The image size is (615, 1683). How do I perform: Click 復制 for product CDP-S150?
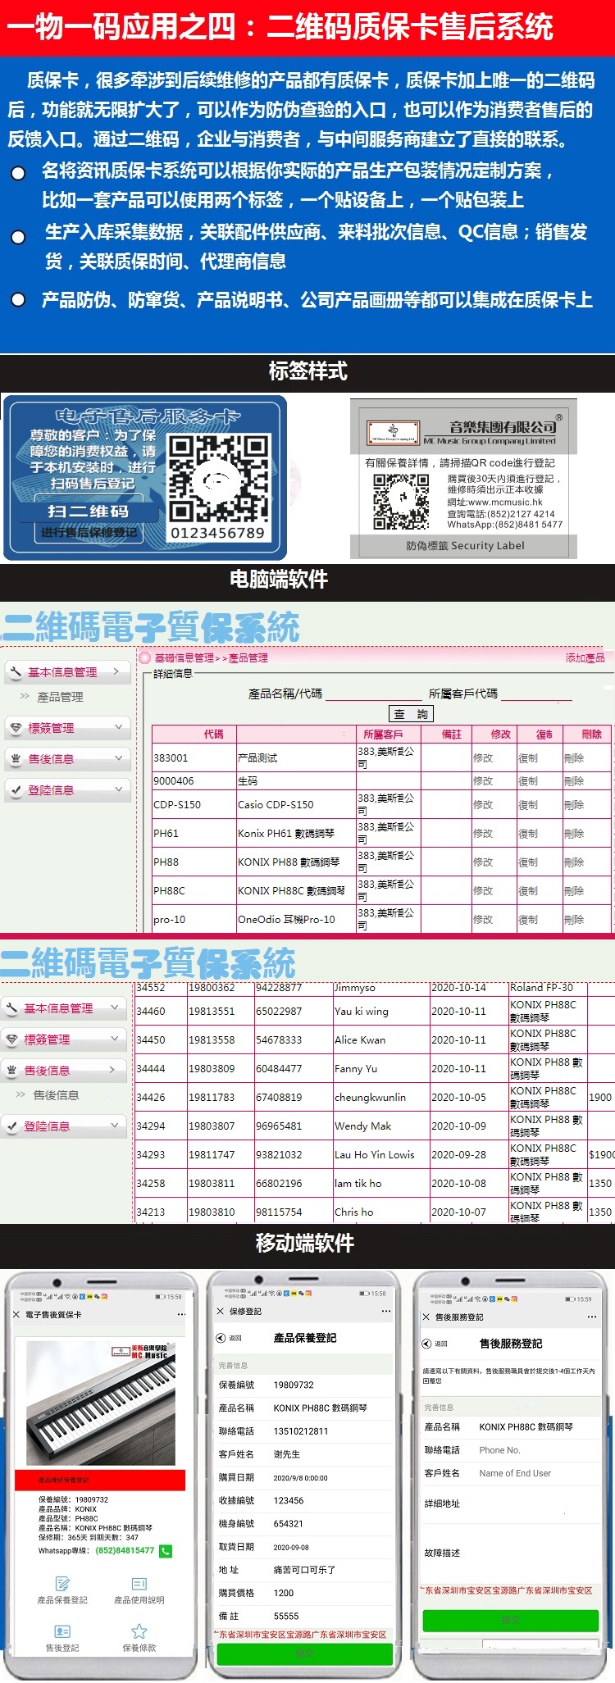point(528,805)
